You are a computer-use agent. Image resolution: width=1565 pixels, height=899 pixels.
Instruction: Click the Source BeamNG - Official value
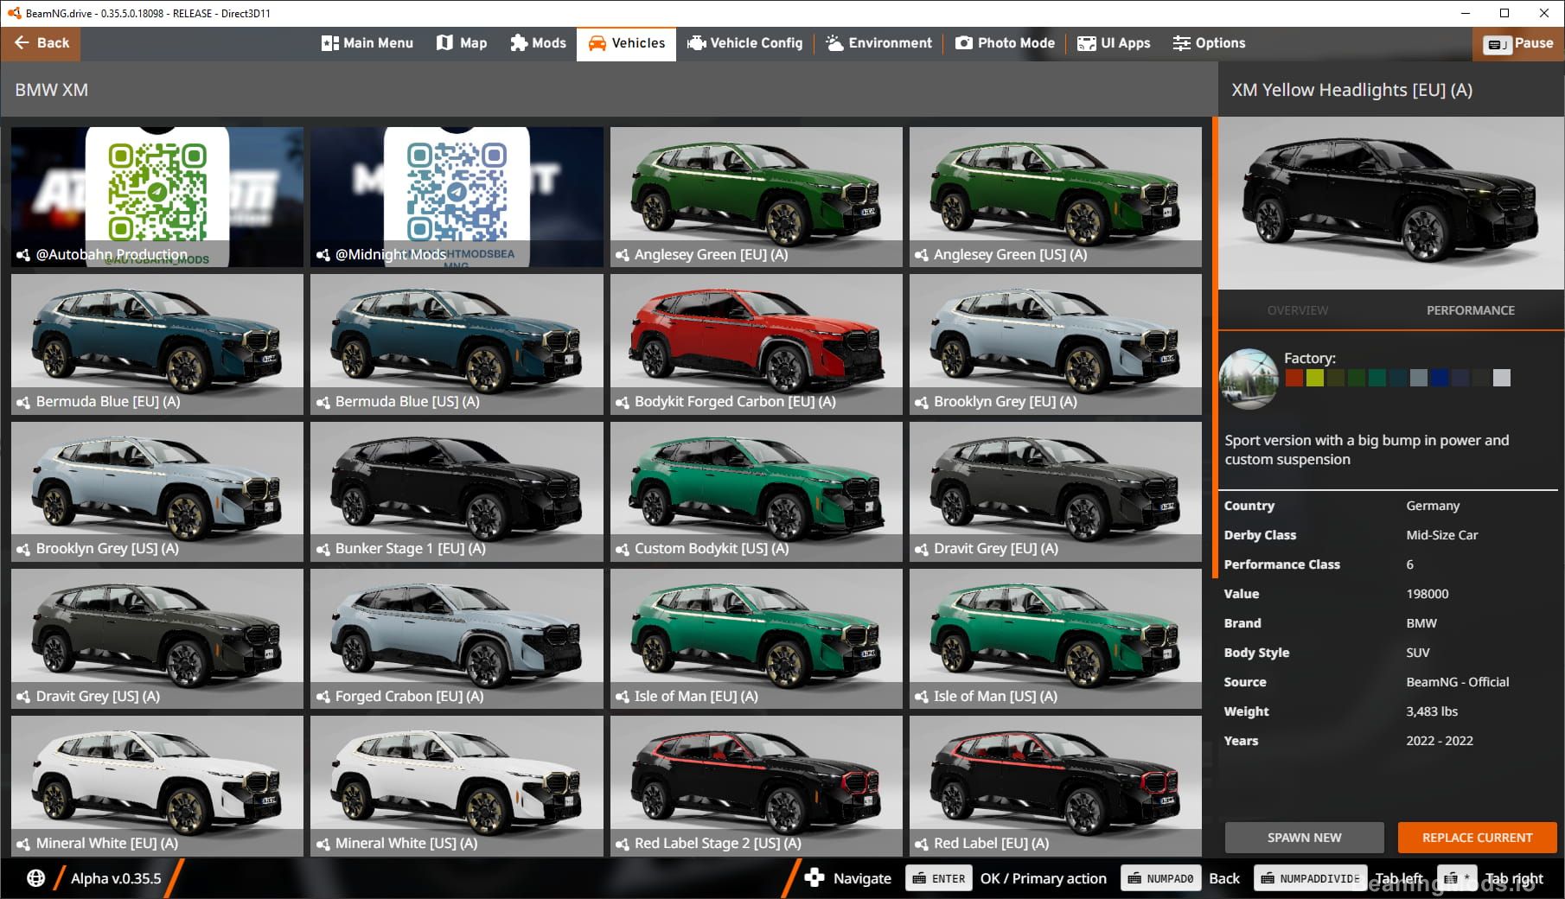pyautogui.click(x=1458, y=682)
